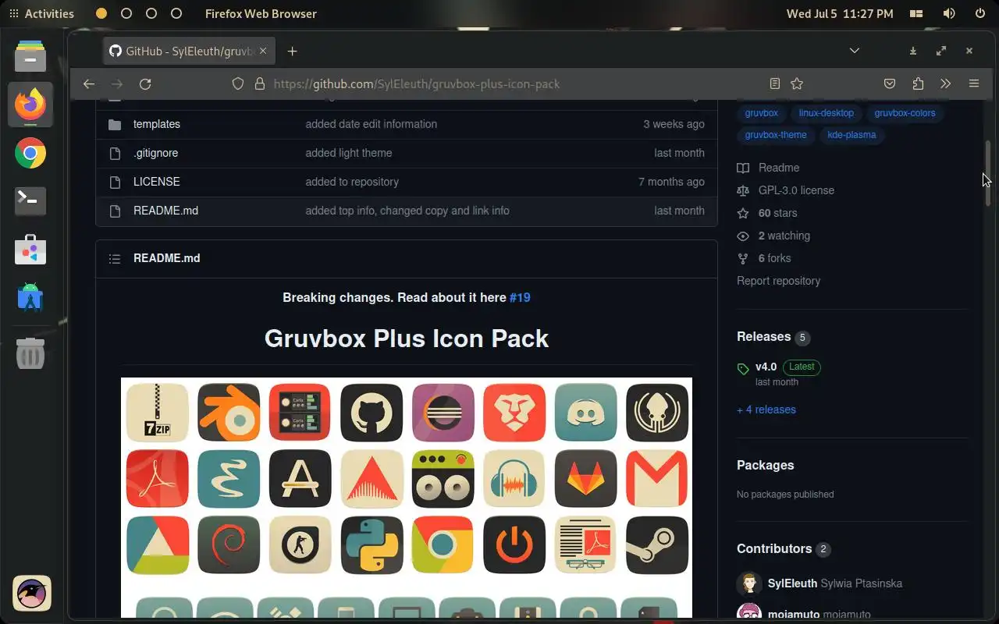The height and width of the screenshot is (624, 999).
Task: Open commit 'added to repository'
Action: click(x=352, y=182)
